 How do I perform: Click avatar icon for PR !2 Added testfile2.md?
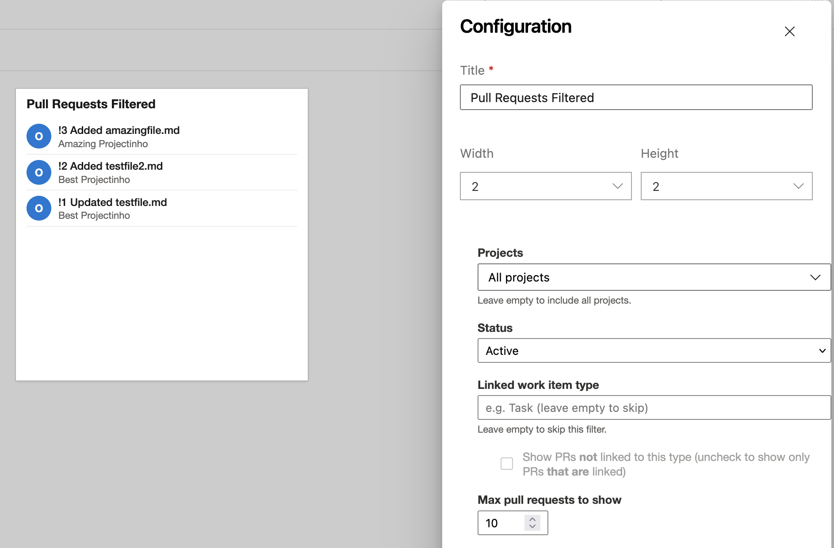[39, 172]
